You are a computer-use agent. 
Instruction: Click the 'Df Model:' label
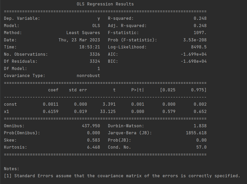[x=15, y=69]
